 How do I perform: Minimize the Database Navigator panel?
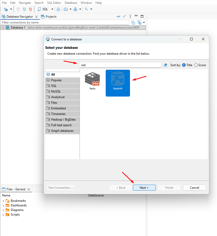click(136, 16)
